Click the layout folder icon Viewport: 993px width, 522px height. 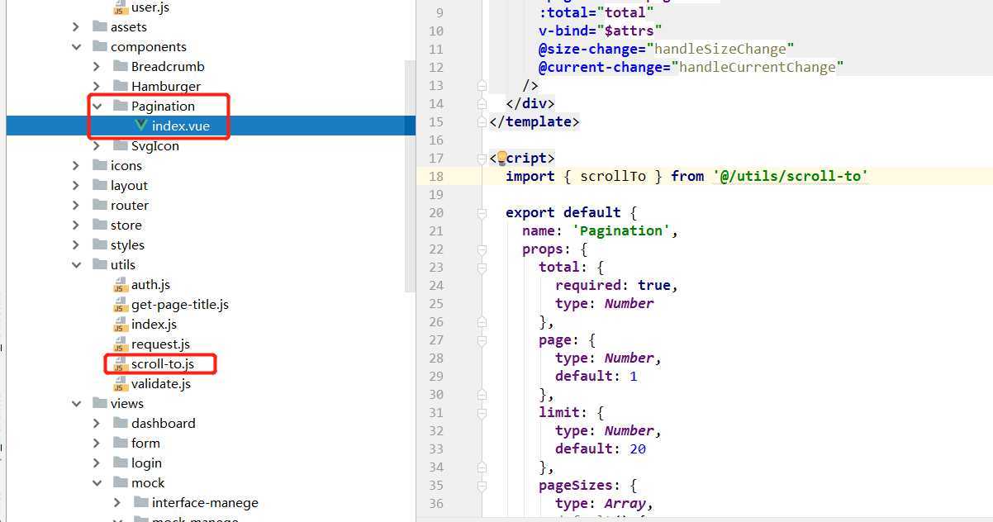click(x=99, y=186)
